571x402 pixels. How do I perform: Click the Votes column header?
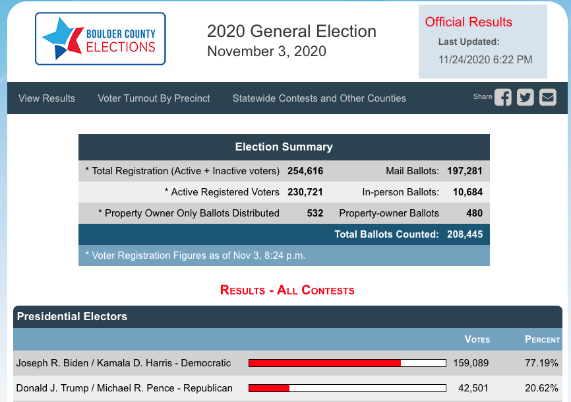coord(477,339)
